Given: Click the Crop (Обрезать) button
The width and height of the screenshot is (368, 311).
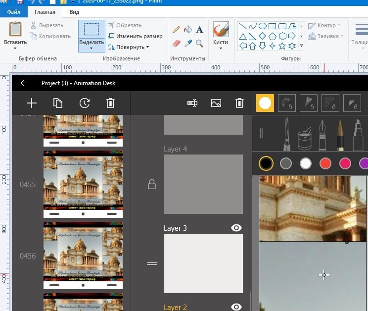Looking at the screenshot, I should 125,25.
